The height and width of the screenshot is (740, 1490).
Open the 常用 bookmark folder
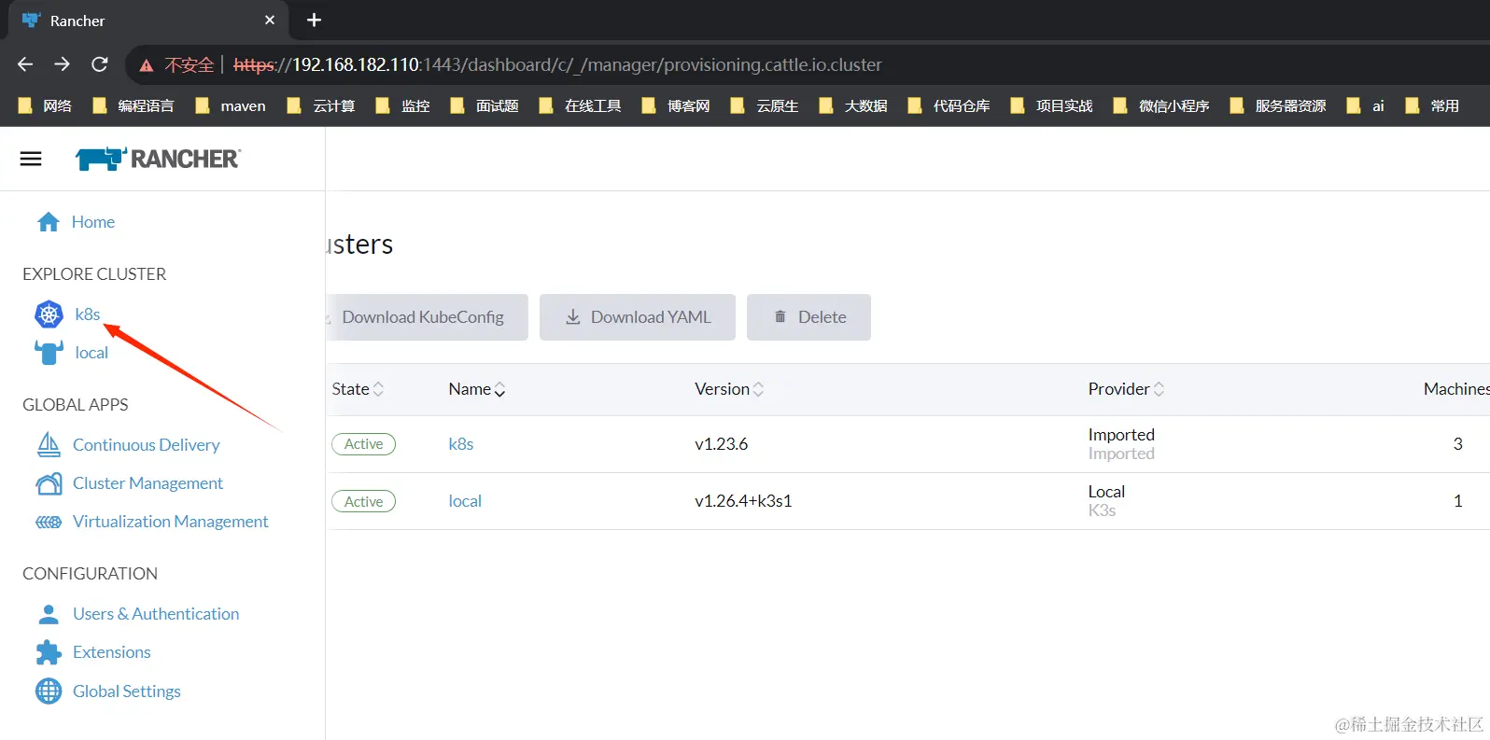1432,105
